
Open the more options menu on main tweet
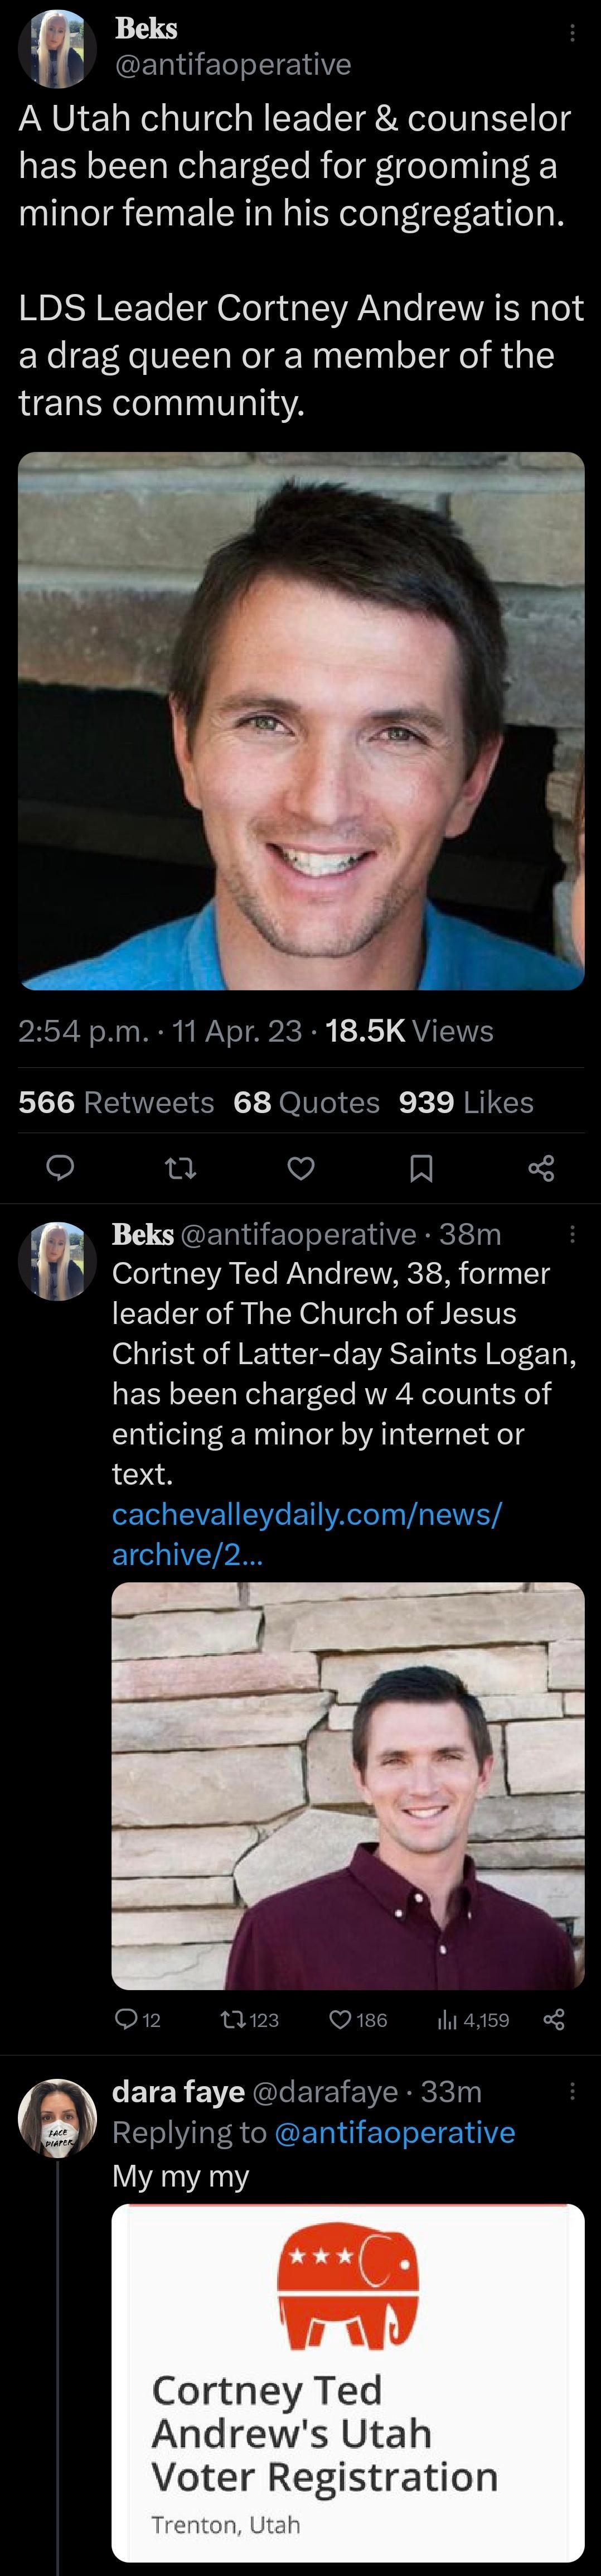573,32
